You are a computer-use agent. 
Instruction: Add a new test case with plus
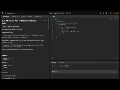[x=70, y=66]
